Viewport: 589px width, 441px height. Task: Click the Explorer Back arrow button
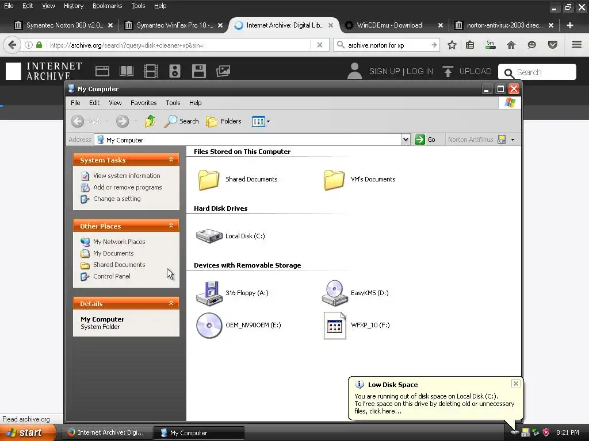coord(78,121)
